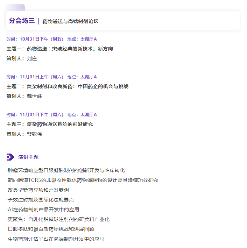This screenshot has height=248, width=247.
Task: Click the 长效注射剂及国际化法规要点 item
Action: tap(40, 200)
